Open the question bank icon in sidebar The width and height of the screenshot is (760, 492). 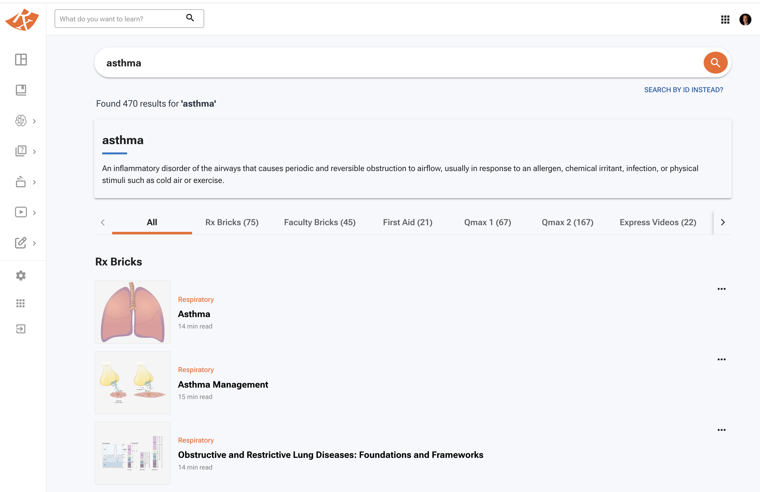[x=21, y=151]
